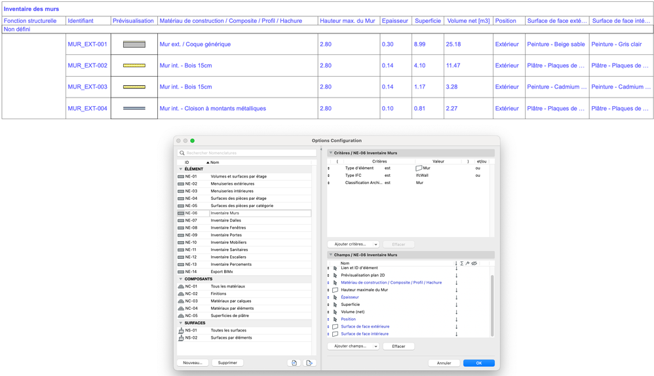Collapse the Champs / NE-06 panel
Screen dimensions: 654x376
(x=331, y=255)
